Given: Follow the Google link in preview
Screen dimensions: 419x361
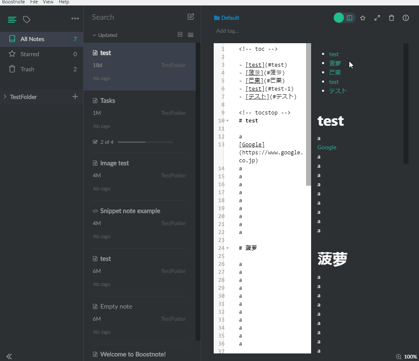Looking at the screenshot, I should tap(327, 147).
